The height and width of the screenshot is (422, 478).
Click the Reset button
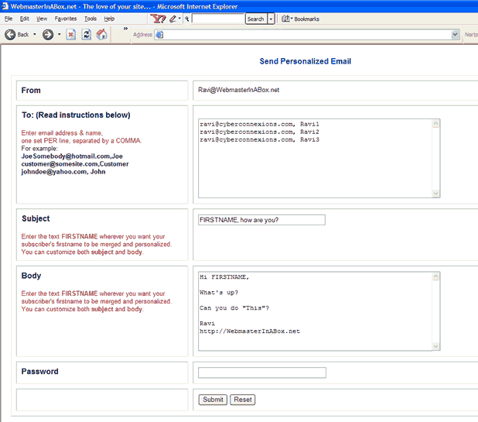242,400
